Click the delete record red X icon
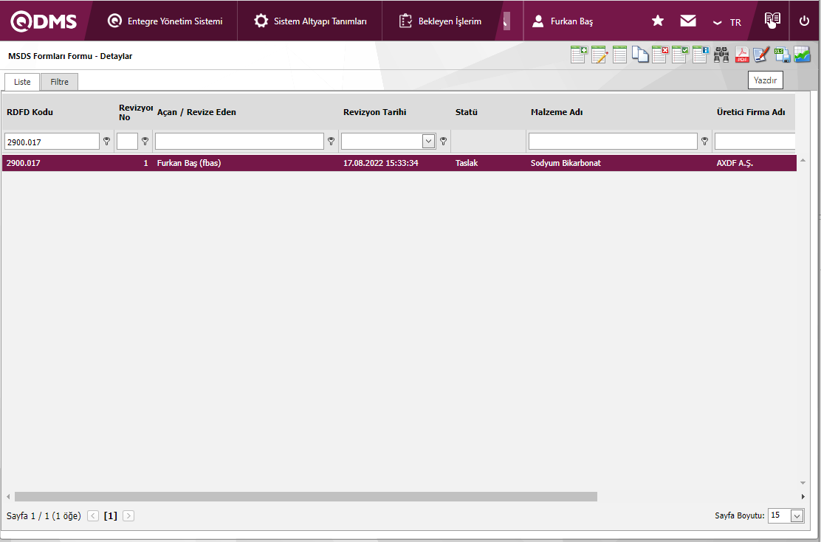The image size is (821, 542). (660, 55)
